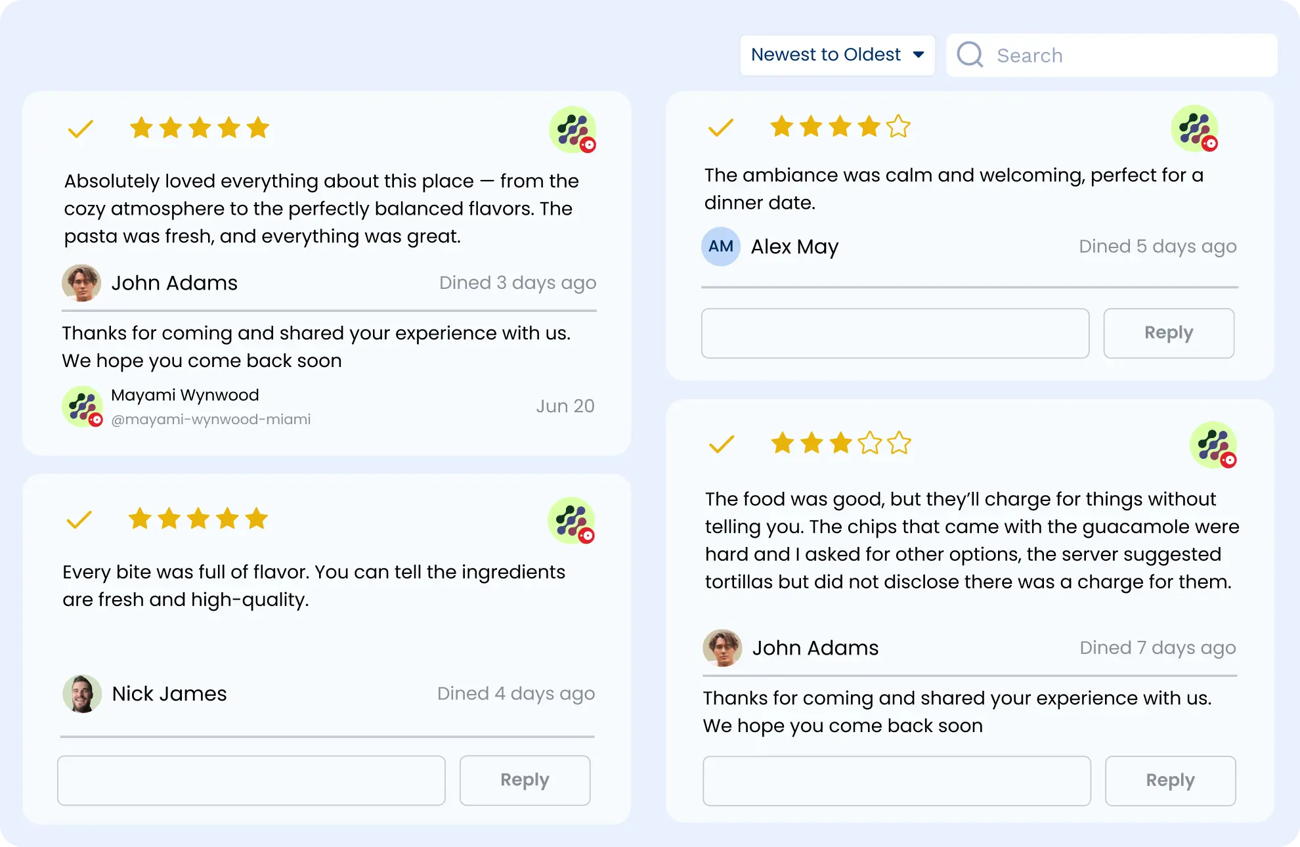Click the platform badge on John Adams' 5-star review
Image resolution: width=1300 pixels, height=847 pixels.
[x=571, y=129]
